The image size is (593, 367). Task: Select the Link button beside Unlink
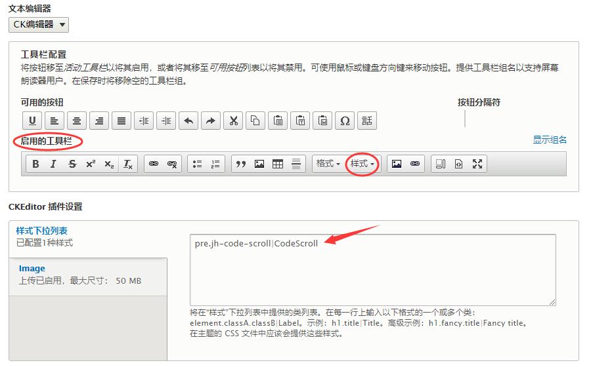pos(154,164)
